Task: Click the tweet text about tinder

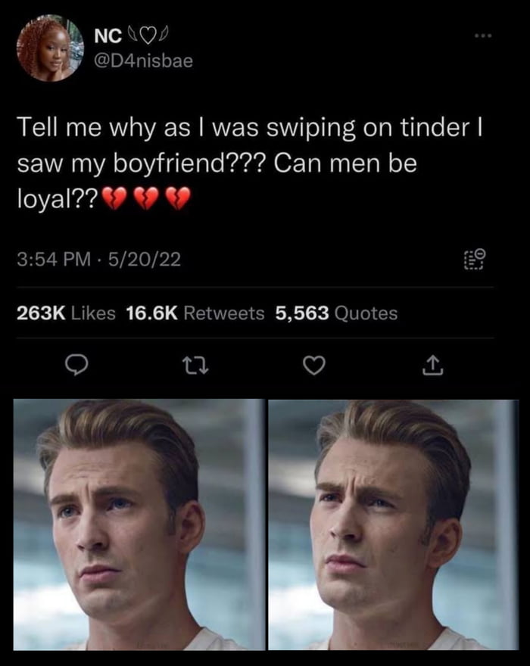Action: coord(250,163)
